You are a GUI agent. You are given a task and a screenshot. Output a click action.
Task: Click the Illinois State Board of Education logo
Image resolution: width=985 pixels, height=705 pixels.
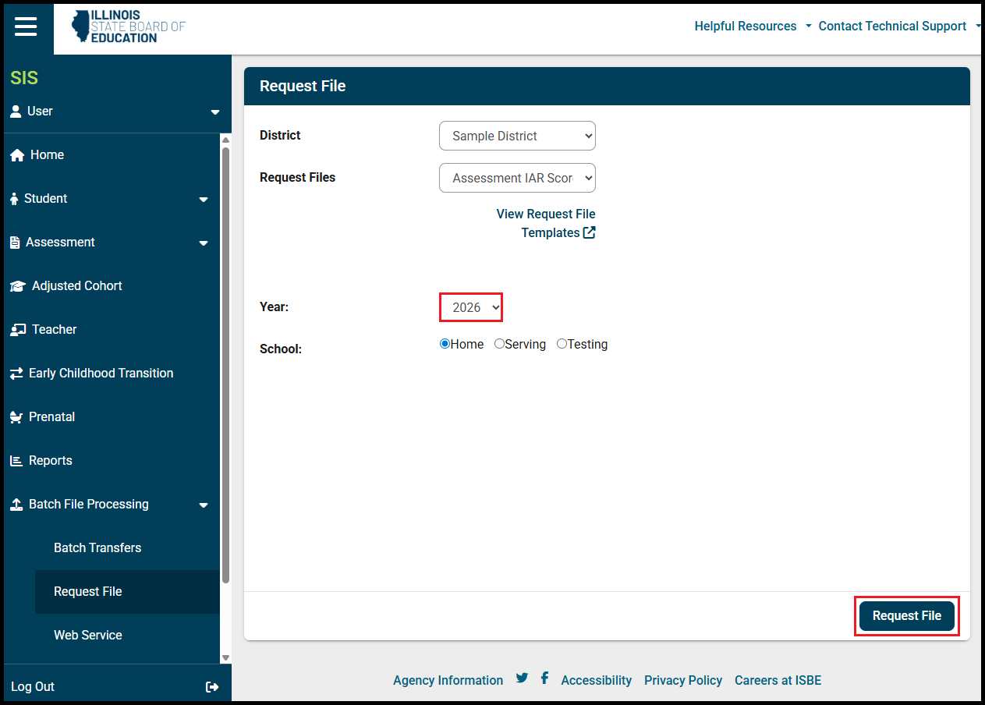(129, 27)
